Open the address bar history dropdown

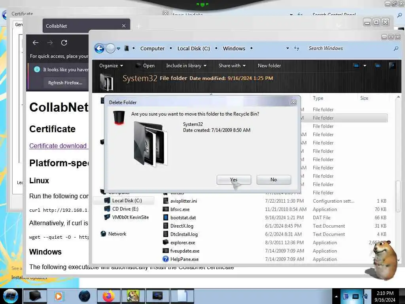coord(288,48)
